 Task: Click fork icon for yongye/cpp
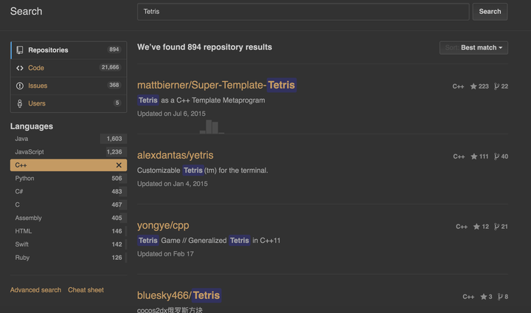point(496,227)
